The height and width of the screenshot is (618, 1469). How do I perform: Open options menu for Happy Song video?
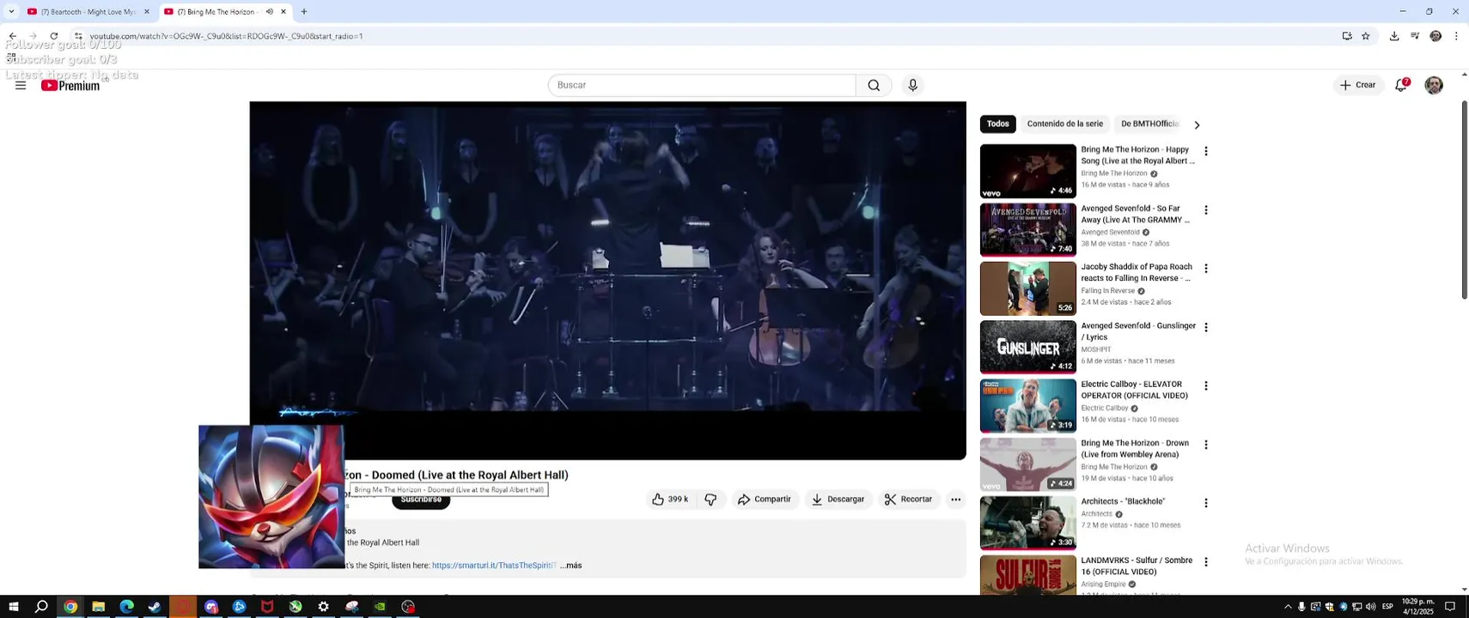(1206, 151)
